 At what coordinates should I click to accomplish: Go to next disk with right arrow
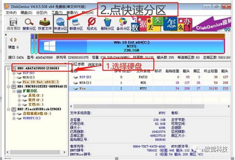tap(16, 40)
